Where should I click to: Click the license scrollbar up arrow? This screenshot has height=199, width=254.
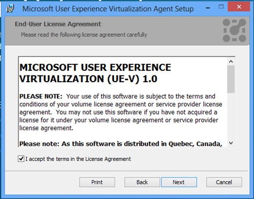tap(231, 62)
